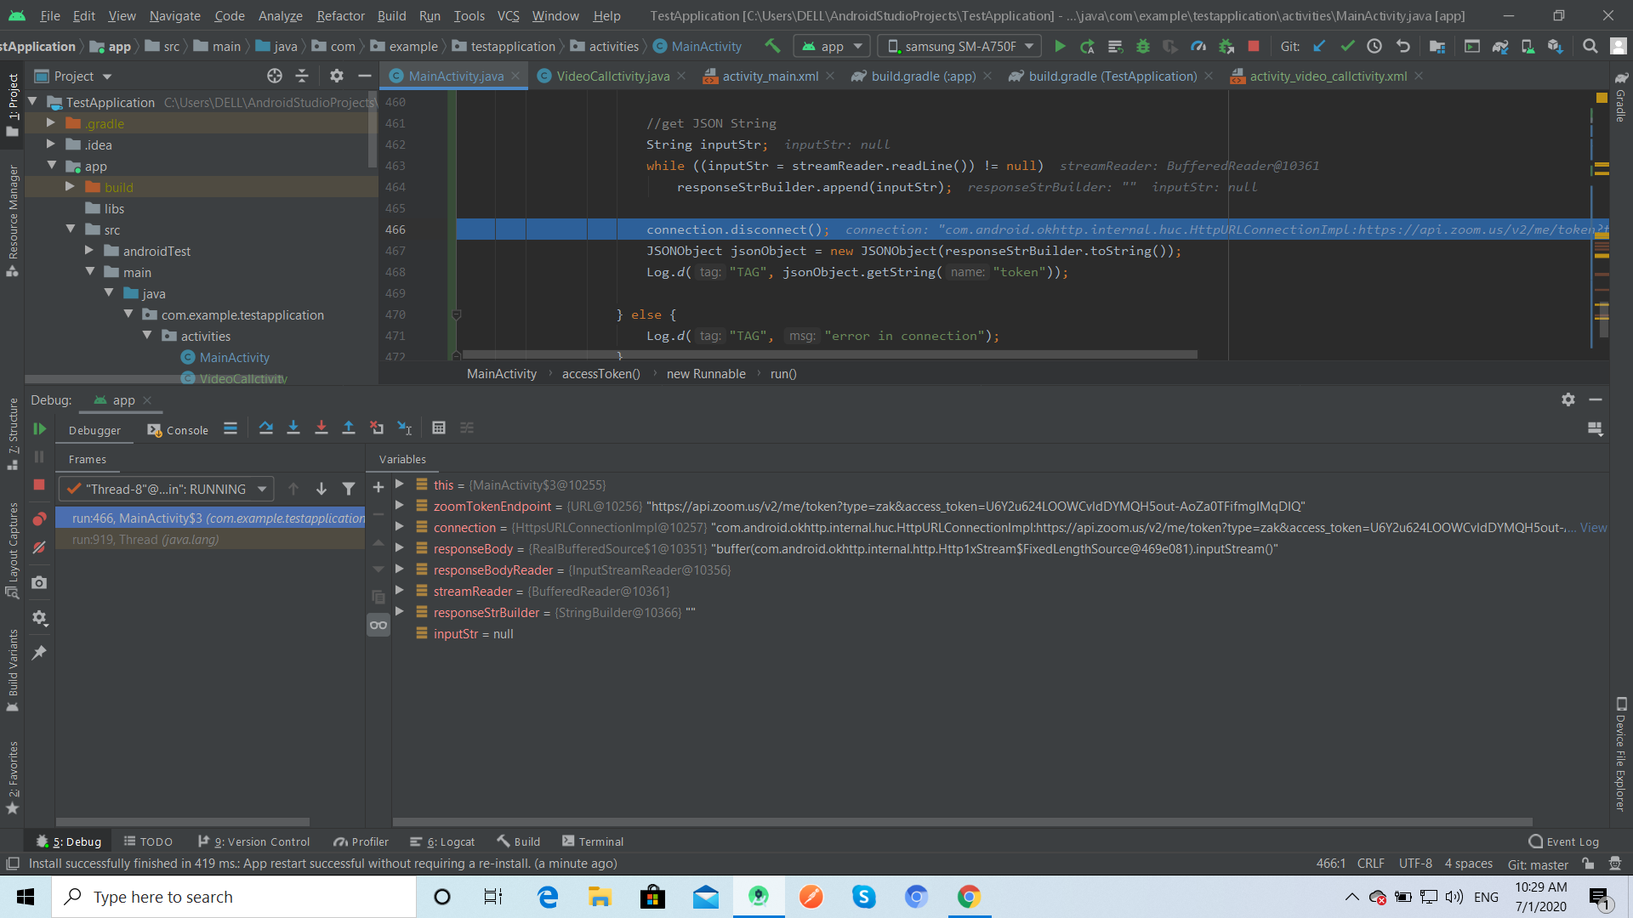
Task: Open the Logcat tool window button
Action: click(442, 841)
